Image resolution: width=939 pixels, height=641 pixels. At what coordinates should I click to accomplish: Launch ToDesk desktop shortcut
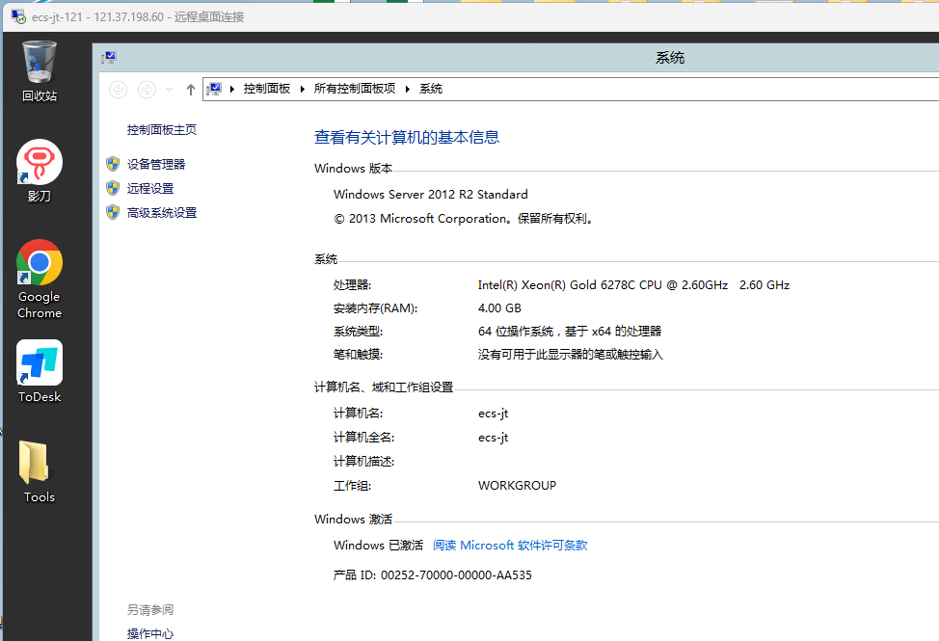pos(39,371)
